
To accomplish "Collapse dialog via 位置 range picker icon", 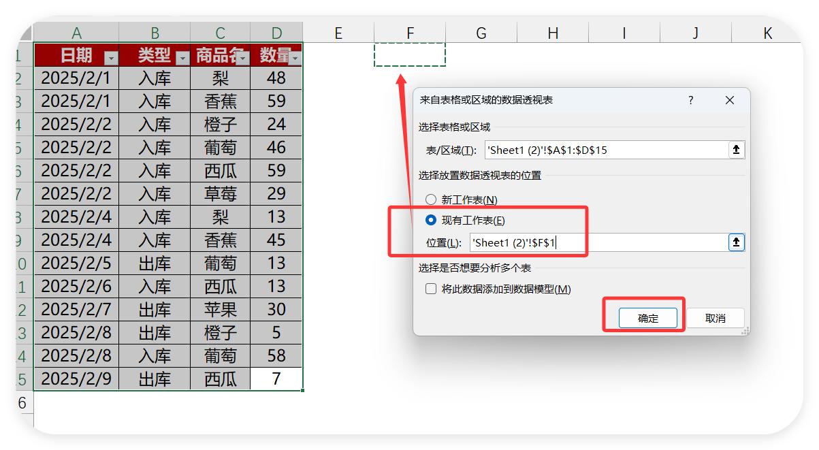I will coord(736,242).
